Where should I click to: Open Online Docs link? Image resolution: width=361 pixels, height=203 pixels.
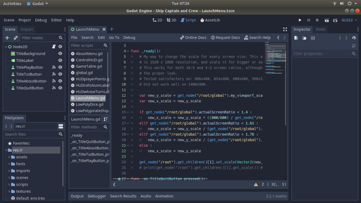point(193,38)
